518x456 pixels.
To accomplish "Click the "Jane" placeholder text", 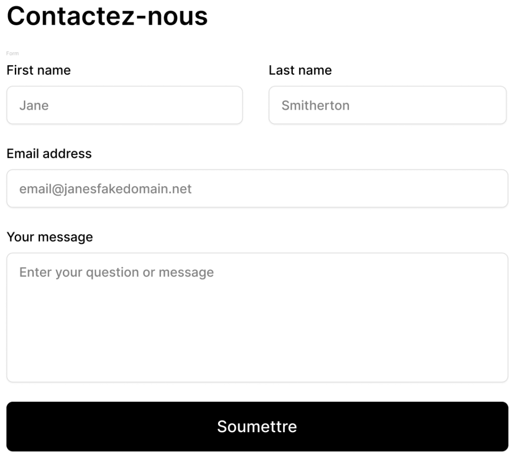I will tap(34, 106).
